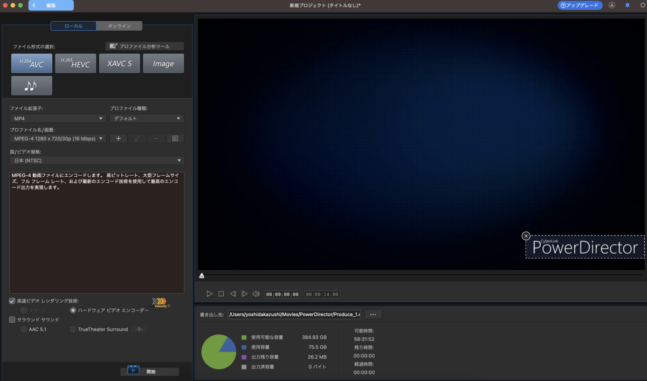
Task: Click the 書き出し先 output path field
Action: point(294,315)
